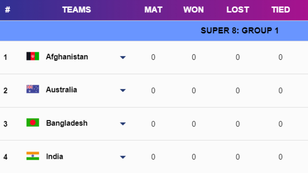Click the Super 8: Group 1 heading
The width and height of the screenshot is (308, 173).
(239, 31)
